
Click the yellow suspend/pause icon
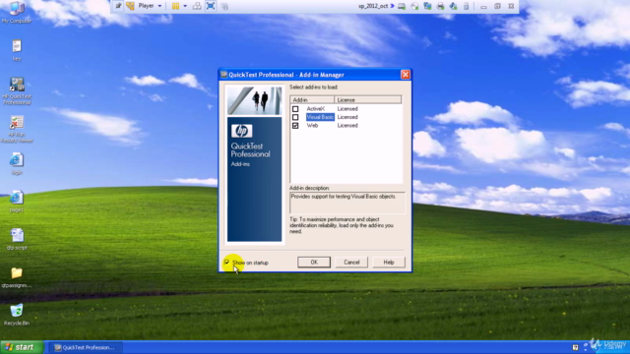click(175, 6)
